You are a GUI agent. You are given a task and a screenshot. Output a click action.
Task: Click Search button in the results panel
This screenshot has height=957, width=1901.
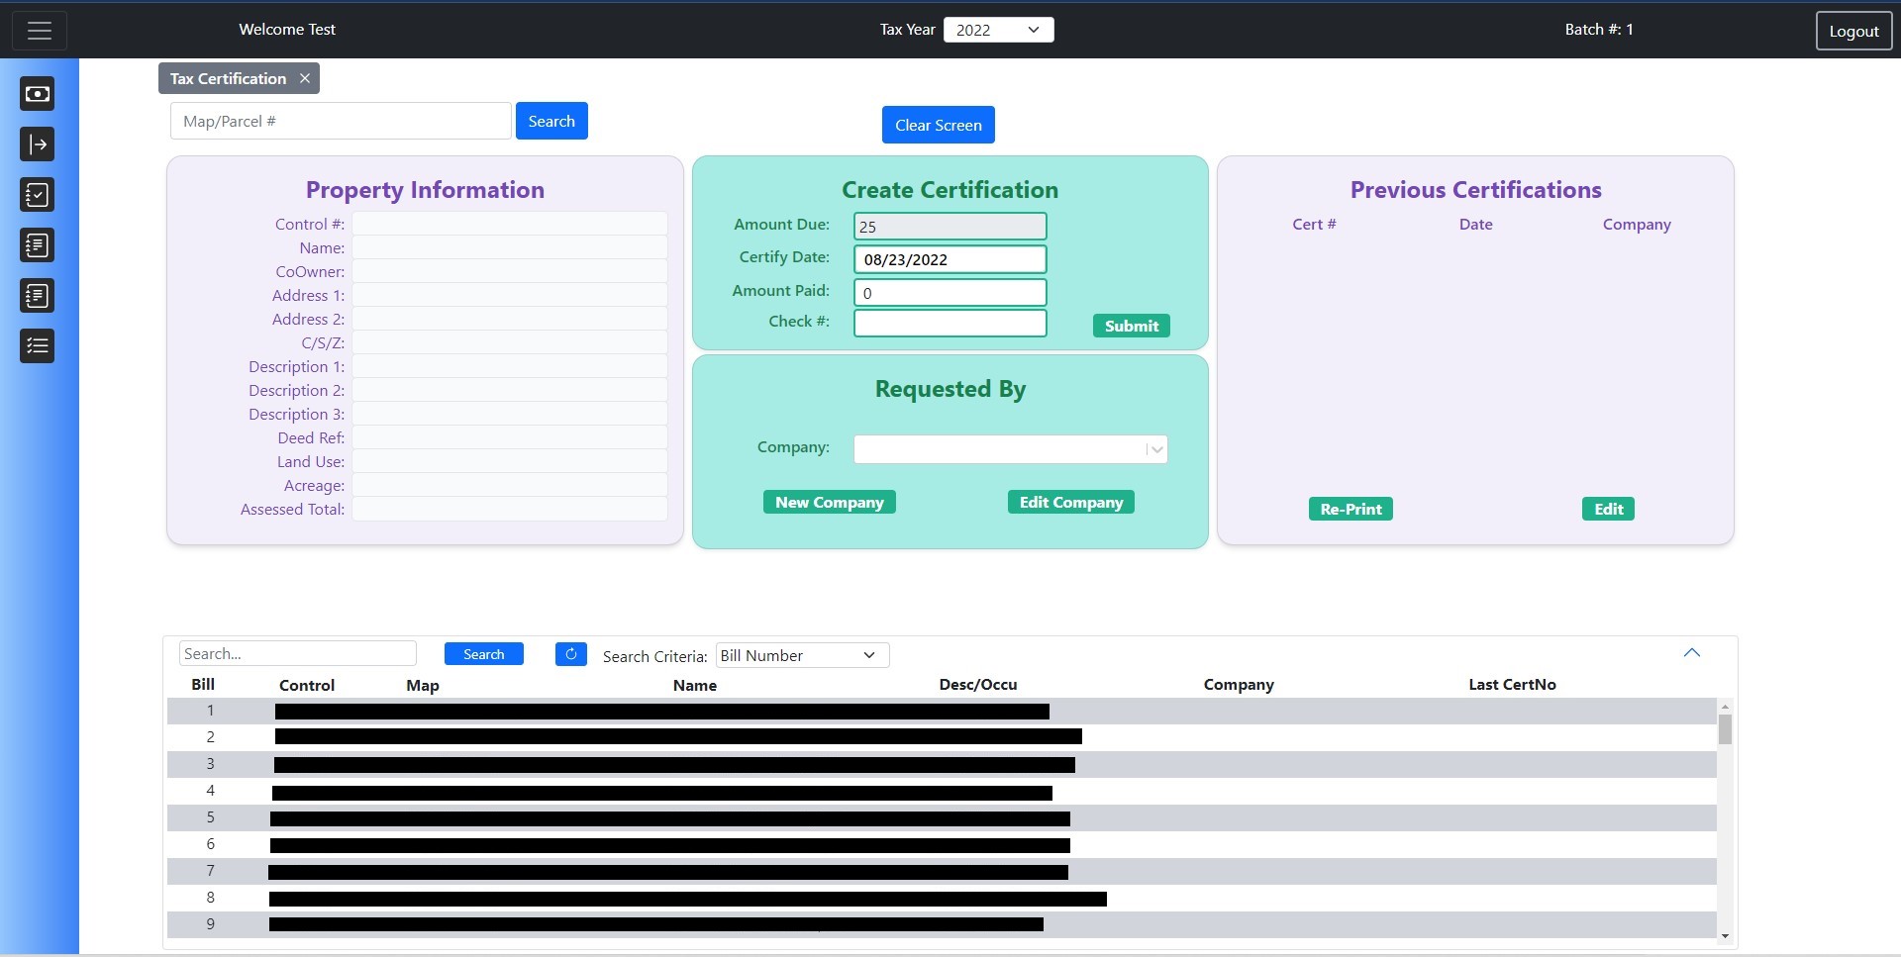(x=484, y=654)
